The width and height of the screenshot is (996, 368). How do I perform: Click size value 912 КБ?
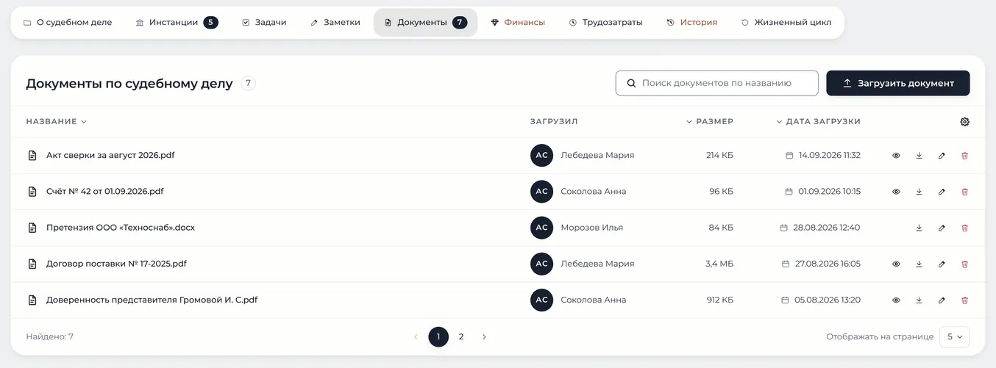pos(719,300)
